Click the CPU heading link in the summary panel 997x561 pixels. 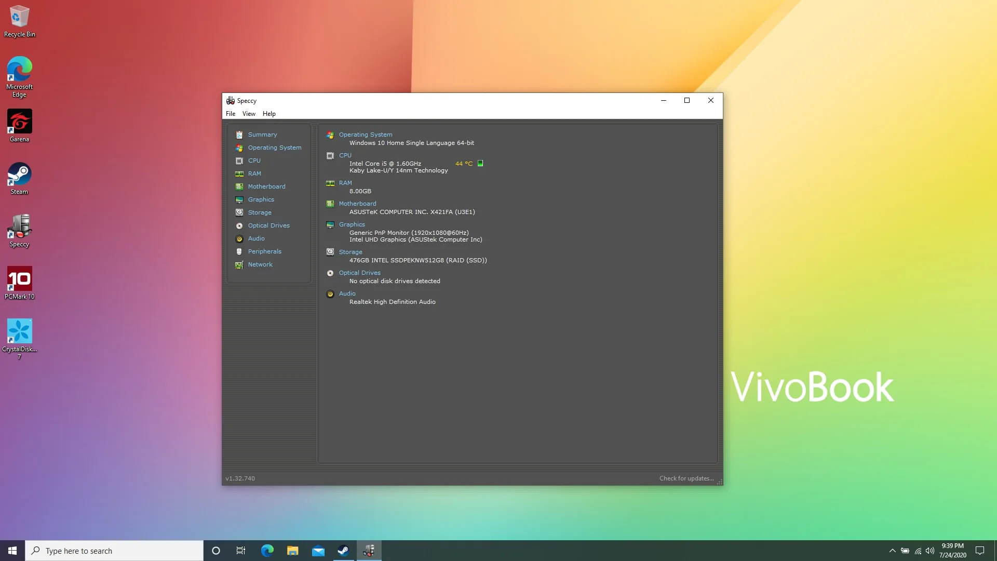(x=345, y=155)
